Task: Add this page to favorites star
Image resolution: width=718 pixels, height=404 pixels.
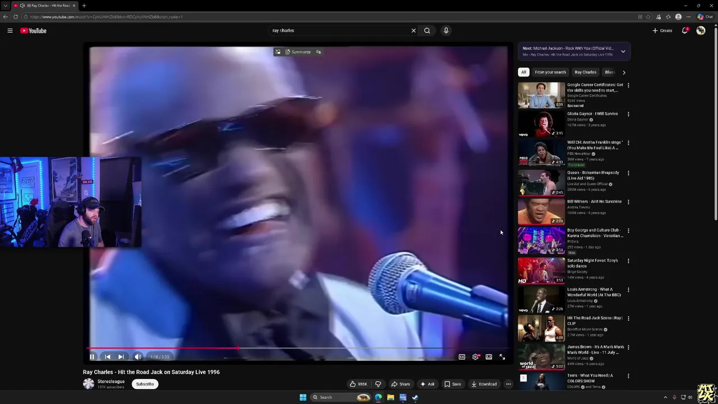Action: (x=648, y=17)
